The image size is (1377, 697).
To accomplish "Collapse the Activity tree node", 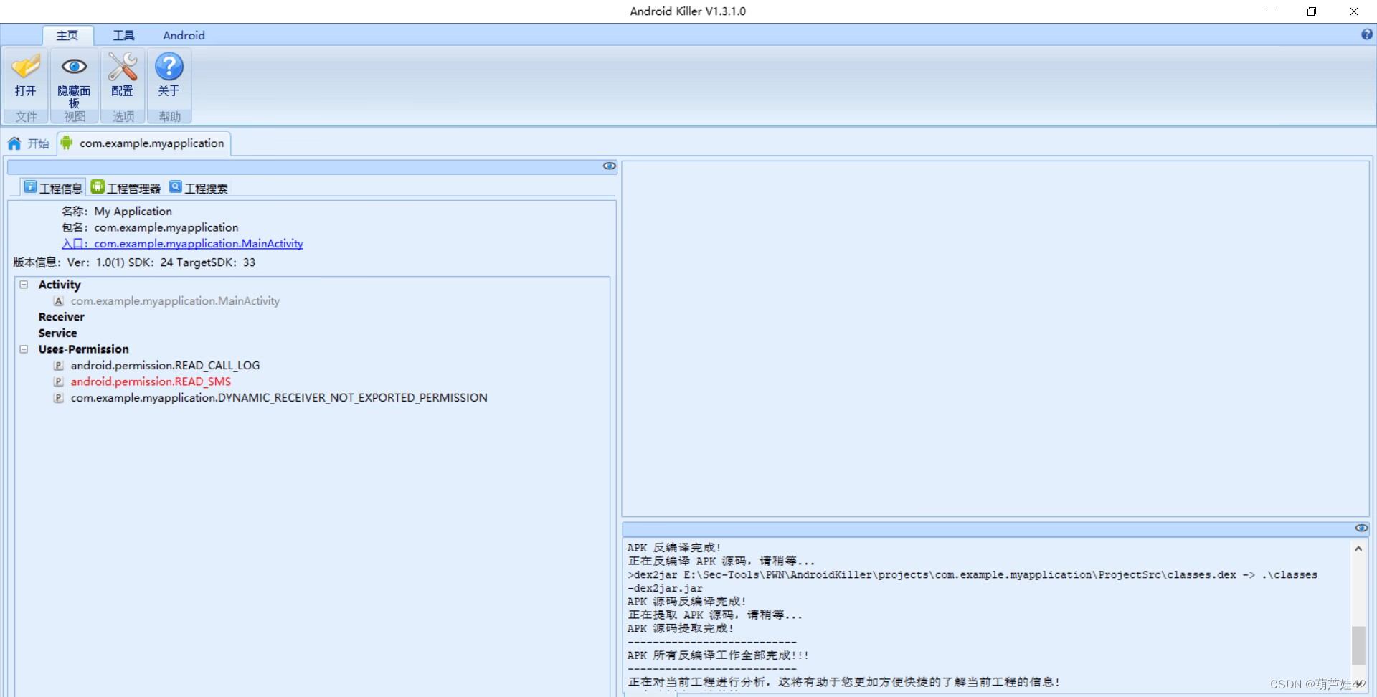I will click(x=24, y=285).
